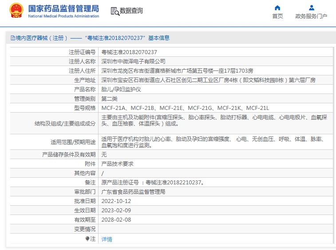Click registrant name 深圳市中微泽电子有限公司
The height and width of the screenshot is (250, 336).
[x=133, y=61]
